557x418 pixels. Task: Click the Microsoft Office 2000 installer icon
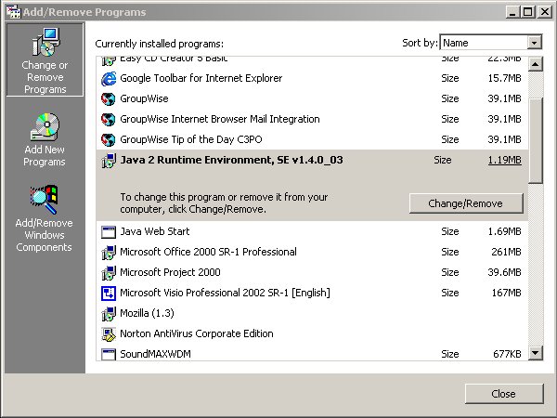coord(109,253)
